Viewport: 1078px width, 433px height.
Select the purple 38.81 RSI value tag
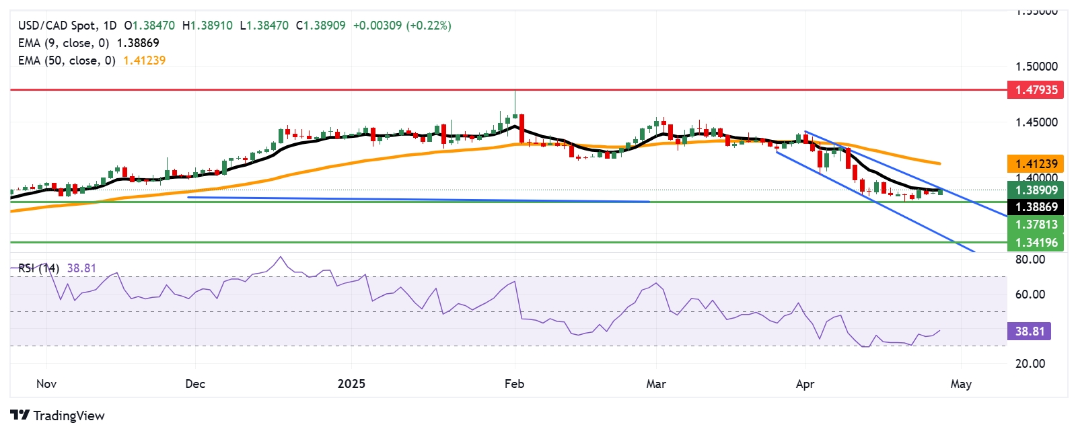pos(1029,331)
